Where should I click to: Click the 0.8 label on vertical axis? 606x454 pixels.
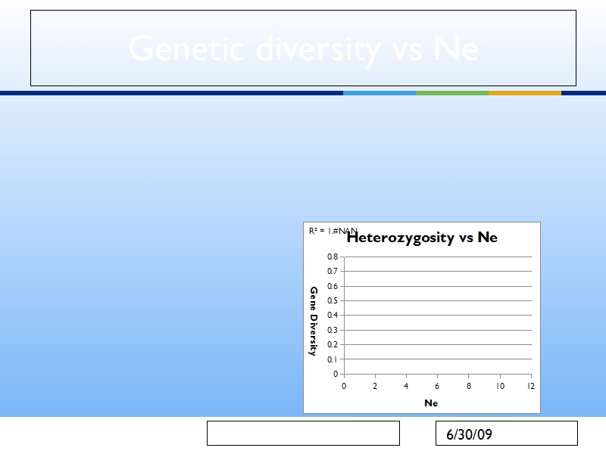pyautogui.click(x=333, y=257)
